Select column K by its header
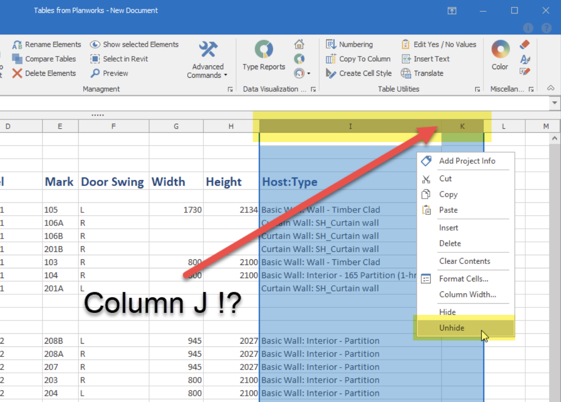 (x=462, y=126)
